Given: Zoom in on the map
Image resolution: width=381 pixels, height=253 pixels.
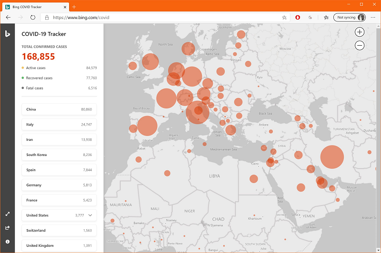Looking at the screenshot, I should (x=360, y=32).
